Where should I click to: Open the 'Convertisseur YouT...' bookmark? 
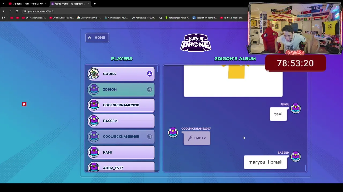pos(116,18)
